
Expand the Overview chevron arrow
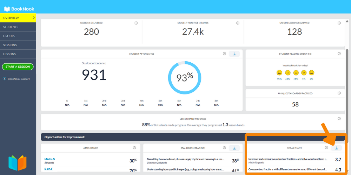tap(34, 17)
